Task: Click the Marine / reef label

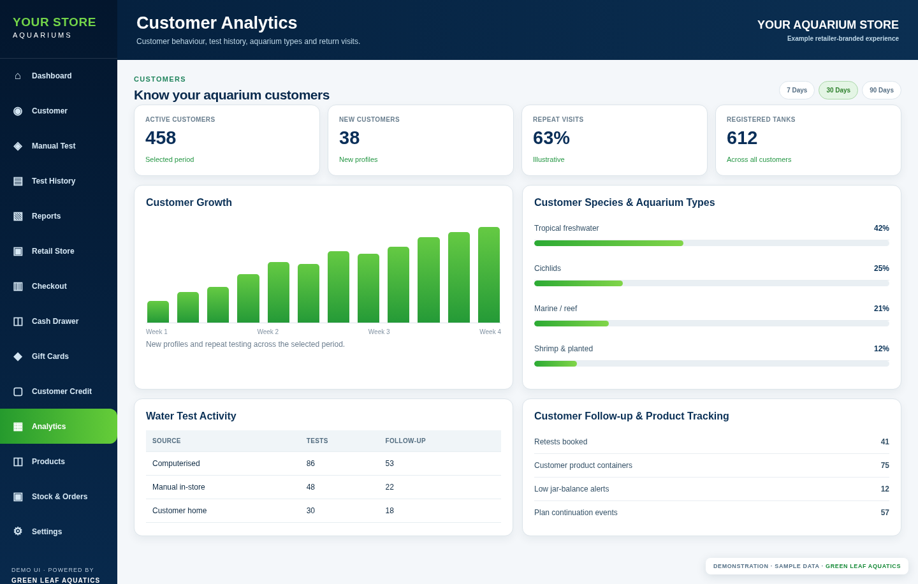Action: point(556,309)
